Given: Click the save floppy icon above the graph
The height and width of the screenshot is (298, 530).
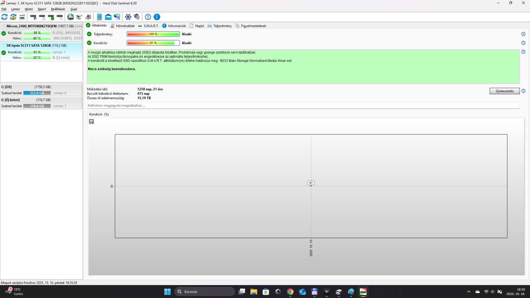Looking at the screenshot, I should 91,122.
